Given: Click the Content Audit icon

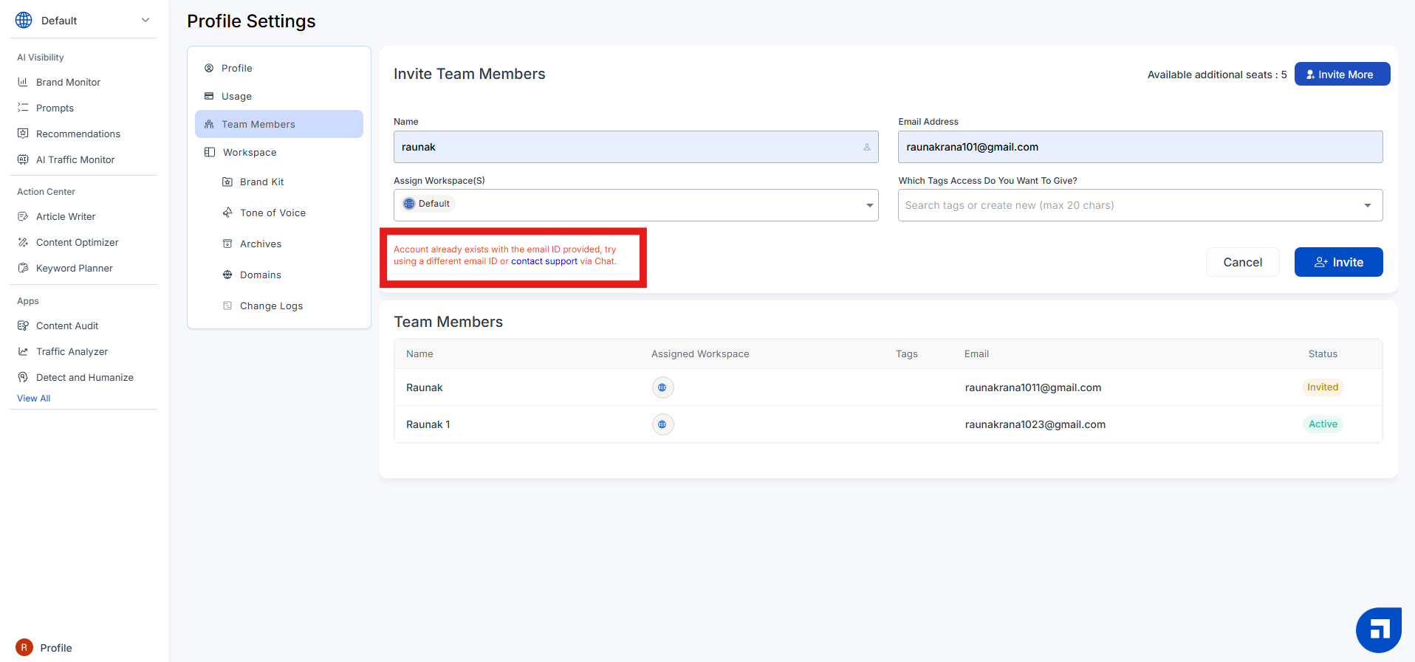Looking at the screenshot, I should pyautogui.click(x=23, y=325).
